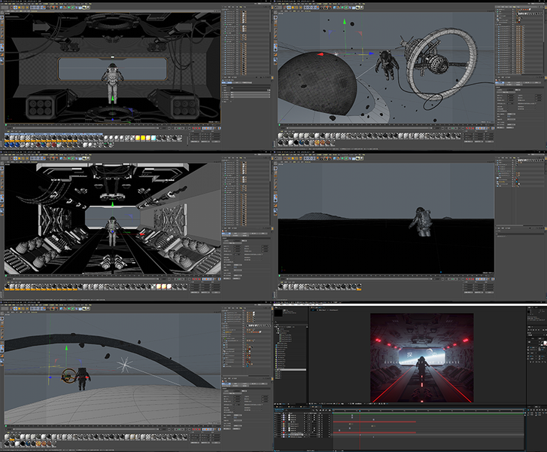This screenshot has width=547, height=452.
Task: Click astronaut model in top-left Cinema 4D viewport
Action: pos(112,83)
